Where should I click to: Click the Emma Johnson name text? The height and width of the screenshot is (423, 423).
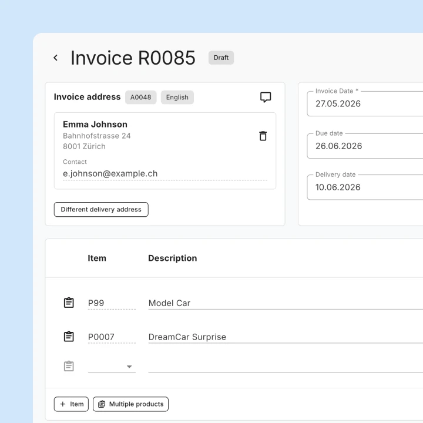coord(95,125)
